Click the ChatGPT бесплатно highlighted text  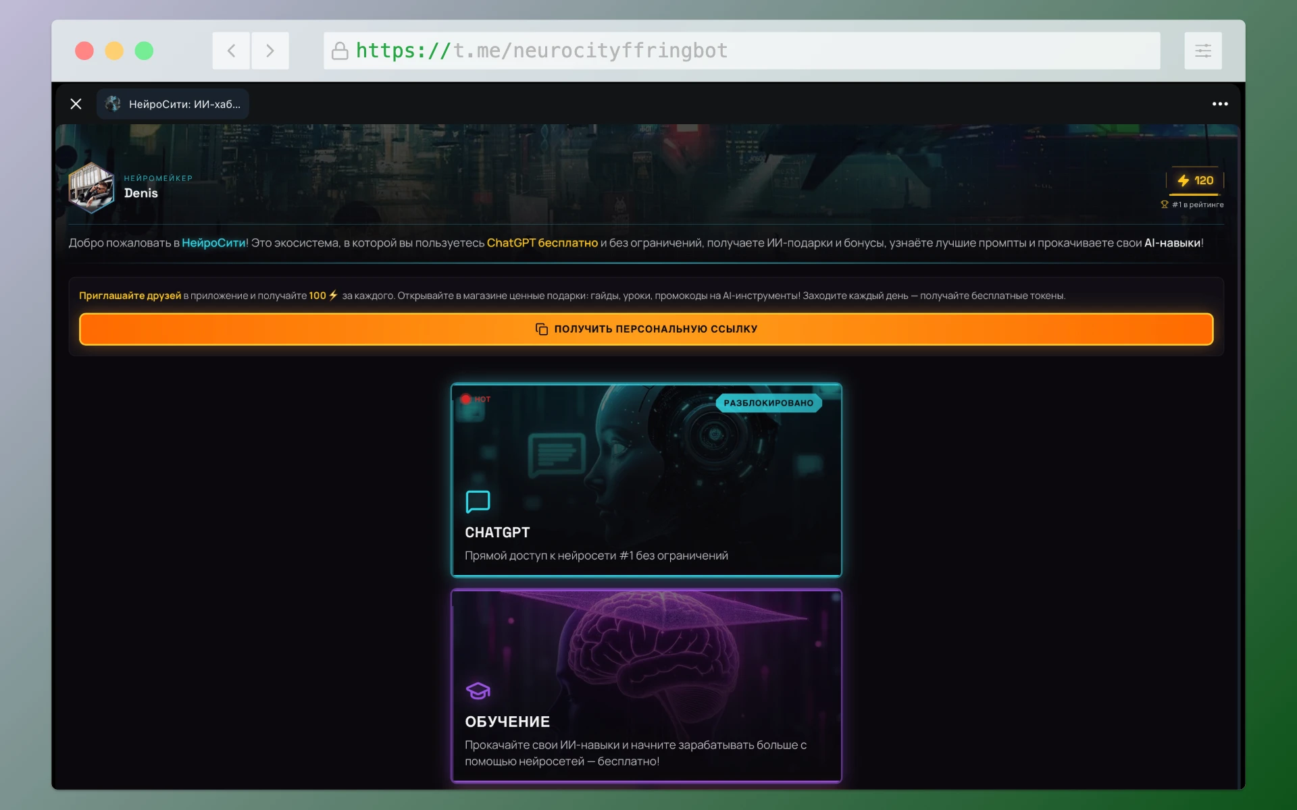pos(542,243)
